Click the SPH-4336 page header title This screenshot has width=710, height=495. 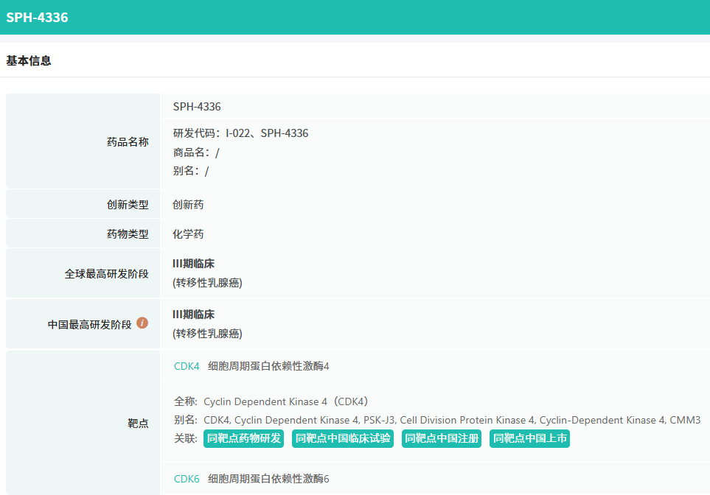pos(37,17)
